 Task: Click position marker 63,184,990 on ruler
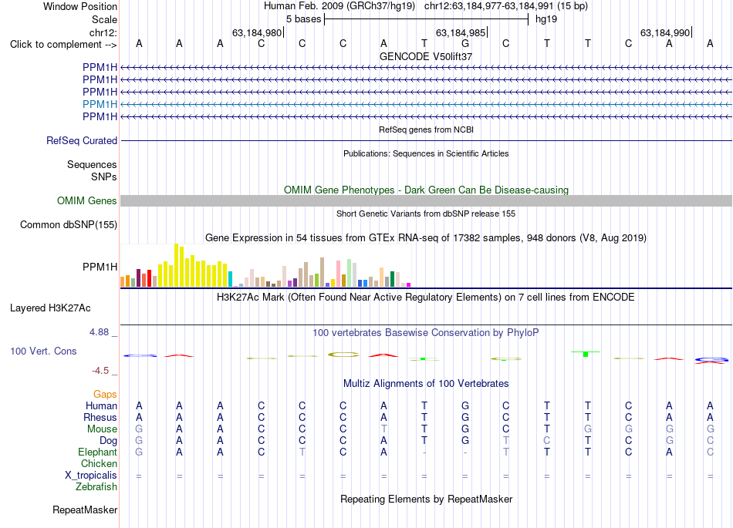pyautogui.click(x=666, y=32)
